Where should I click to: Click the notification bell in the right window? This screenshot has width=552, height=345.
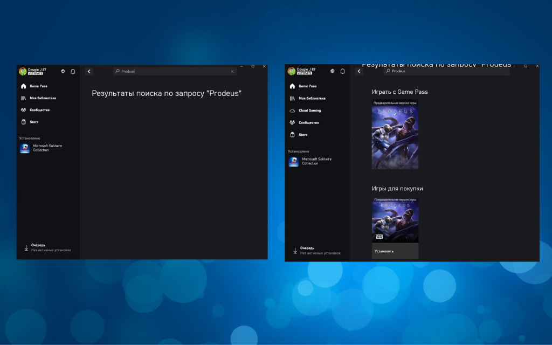click(x=342, y=71)
